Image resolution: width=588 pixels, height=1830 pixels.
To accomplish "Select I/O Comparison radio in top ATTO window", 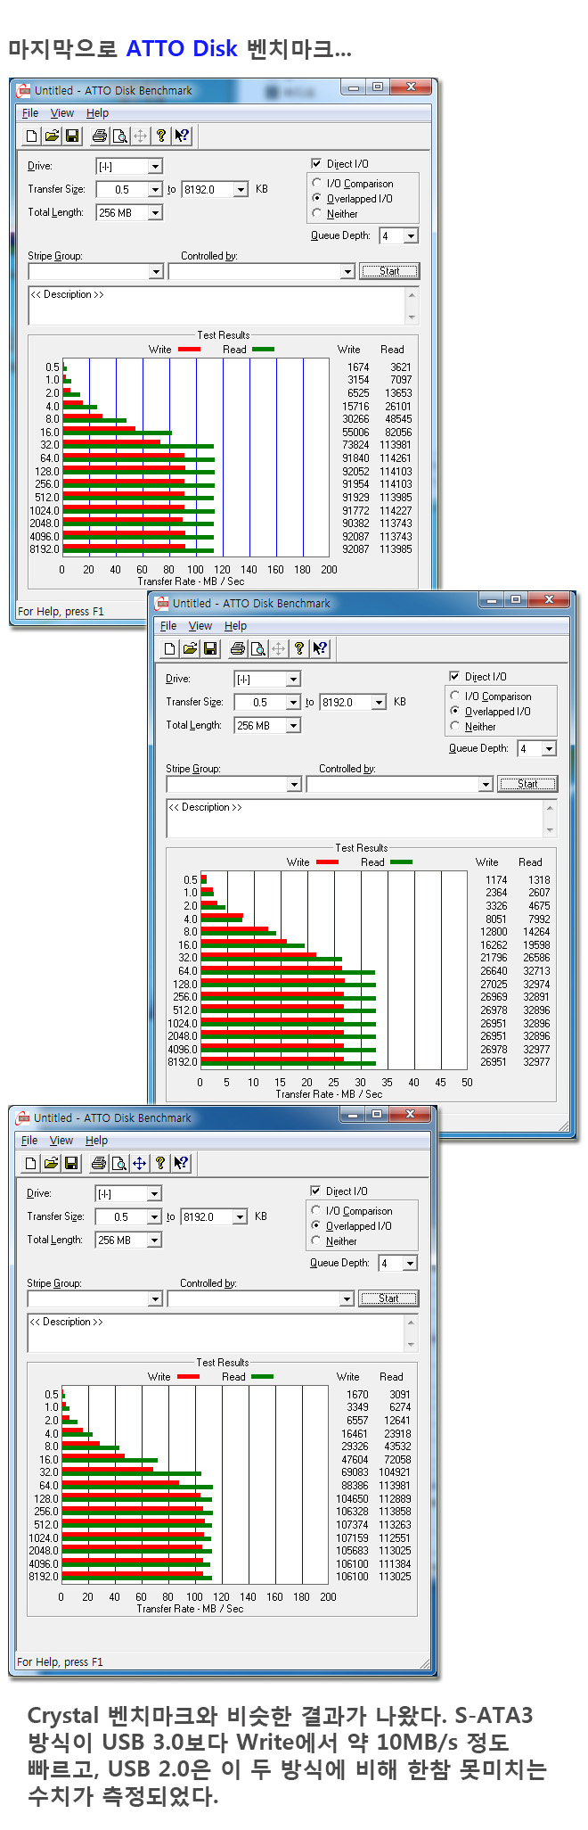I will [x=317, y=184].
